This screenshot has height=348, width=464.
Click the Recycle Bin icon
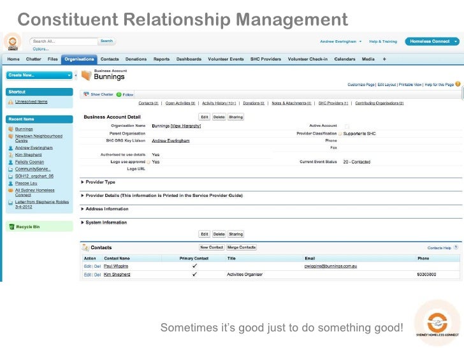(11, 227)
